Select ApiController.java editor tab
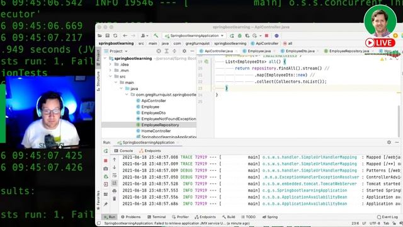 [217, 51]
